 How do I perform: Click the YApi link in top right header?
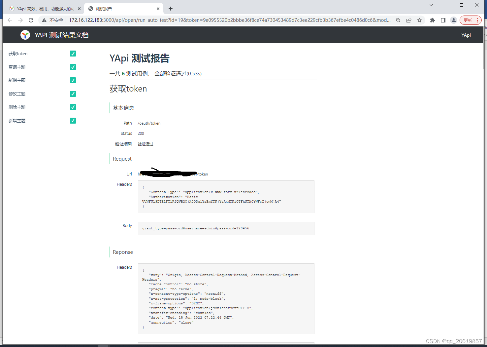(x=466, y=35)
